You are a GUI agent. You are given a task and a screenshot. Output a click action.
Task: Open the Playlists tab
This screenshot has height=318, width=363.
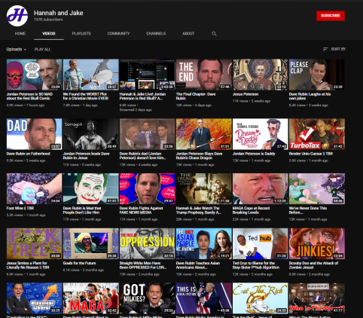pos(81,33)
